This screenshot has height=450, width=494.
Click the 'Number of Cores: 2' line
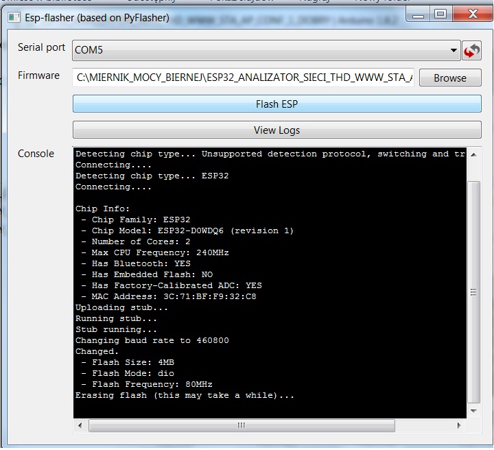point(136,242)
